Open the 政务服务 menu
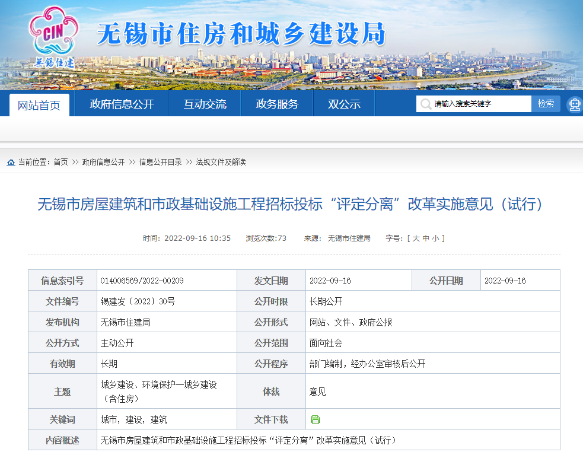This screenshot has height=455, width=583. [277, 103]
